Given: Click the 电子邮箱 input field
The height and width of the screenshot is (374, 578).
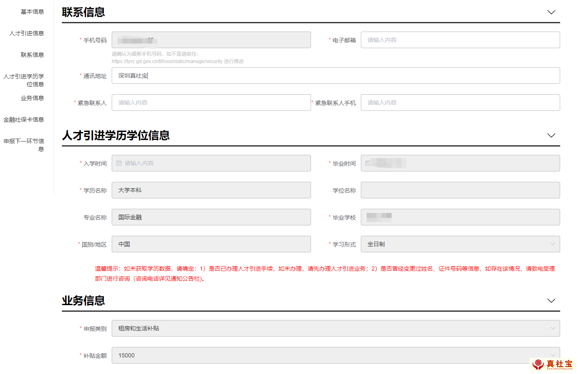Looking at the screenshot, I should tap(460, 40).
